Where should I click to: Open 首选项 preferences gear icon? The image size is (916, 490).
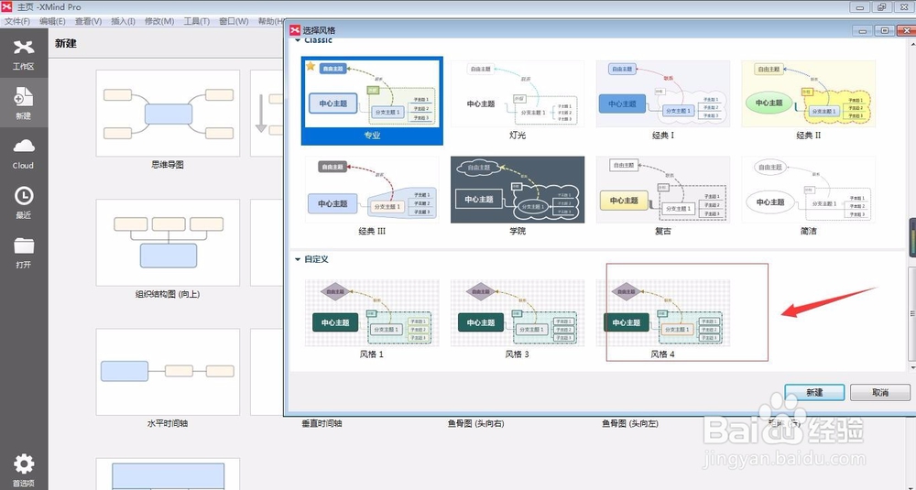tap(24, 471)
